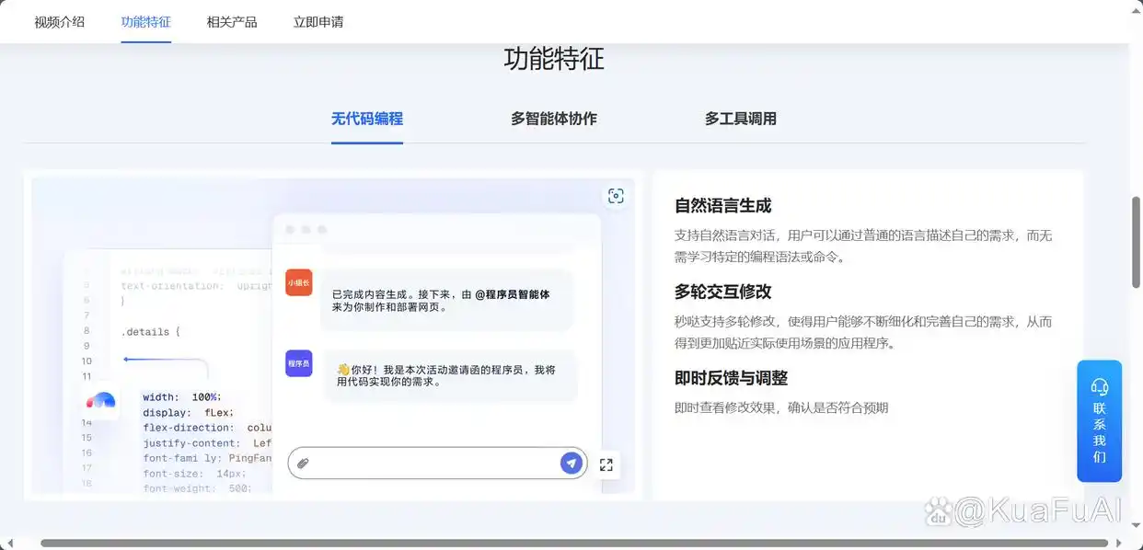This screenshot has width=1143, height=550.
Task: Click the paperclip attachment icon in chat input
Action: [304, 464]
